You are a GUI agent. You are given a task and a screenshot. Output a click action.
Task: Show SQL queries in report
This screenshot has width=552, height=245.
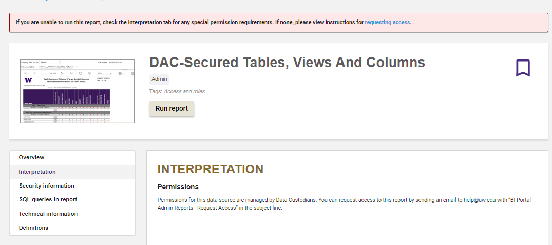pyautogui.click(x=72, y=200)
